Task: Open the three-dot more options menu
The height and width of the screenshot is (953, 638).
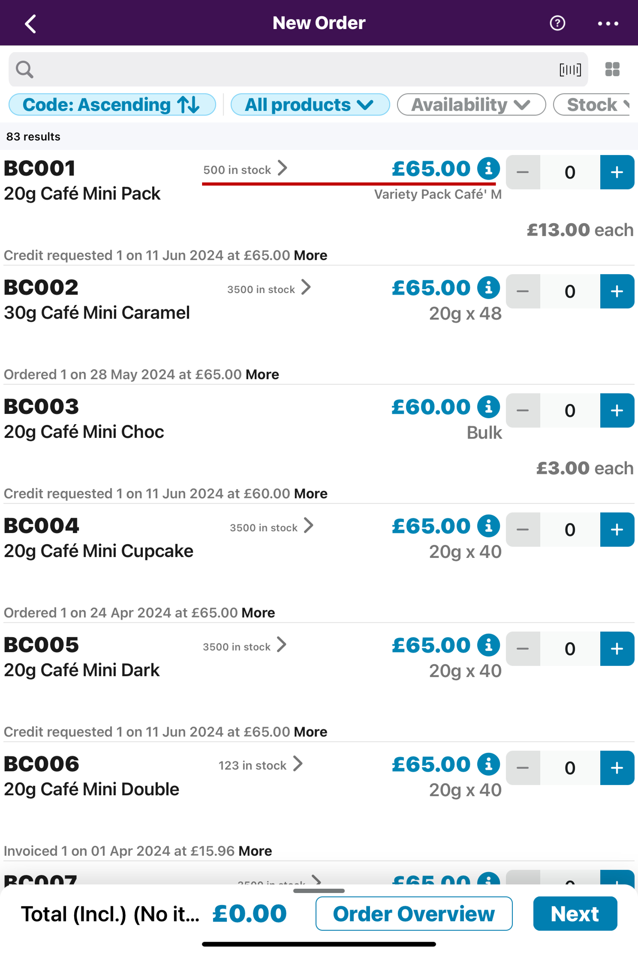Action: [x=608, y=24]
